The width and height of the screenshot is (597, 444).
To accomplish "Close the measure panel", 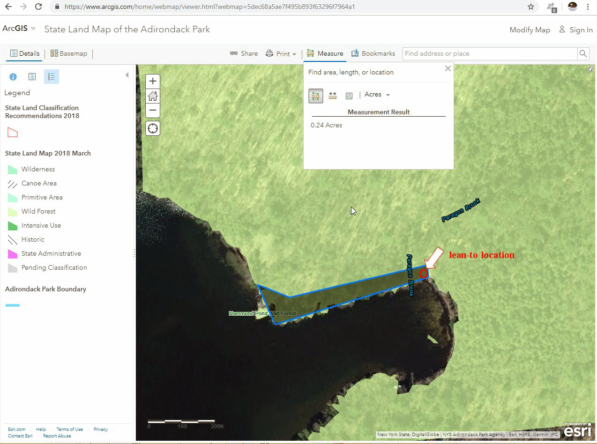I will pyautogui.click(x=448, y=69).
